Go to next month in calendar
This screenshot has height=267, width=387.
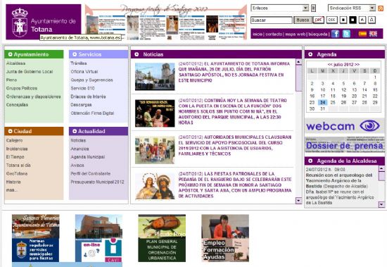357,65
